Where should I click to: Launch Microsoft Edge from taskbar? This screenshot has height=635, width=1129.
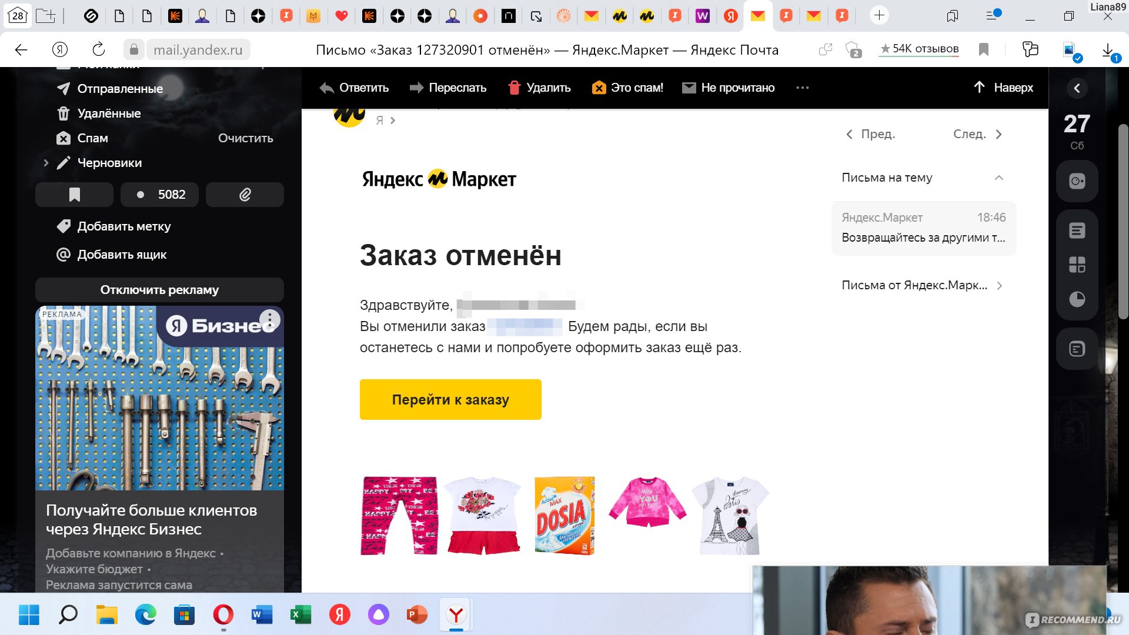coord(145,615)
